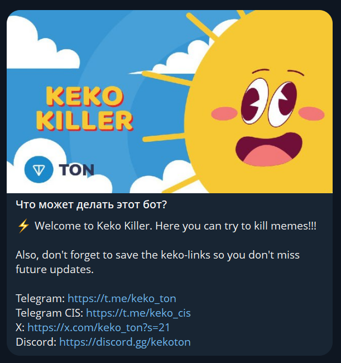Click the "Что может делать этот бот?" heading

(92, 204)
